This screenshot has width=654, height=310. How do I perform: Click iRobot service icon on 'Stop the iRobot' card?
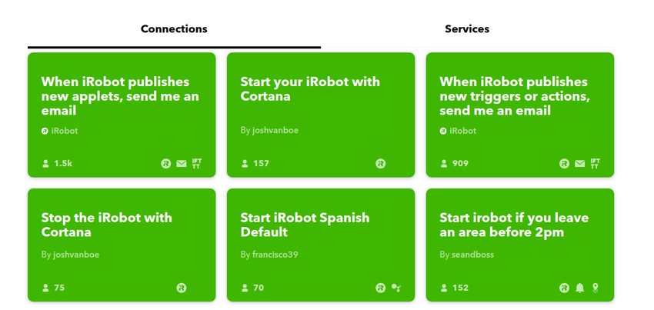click(182, 288)
